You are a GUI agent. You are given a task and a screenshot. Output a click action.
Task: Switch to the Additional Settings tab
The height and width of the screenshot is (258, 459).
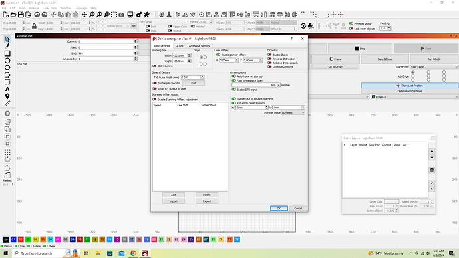[x=200, y=46]
